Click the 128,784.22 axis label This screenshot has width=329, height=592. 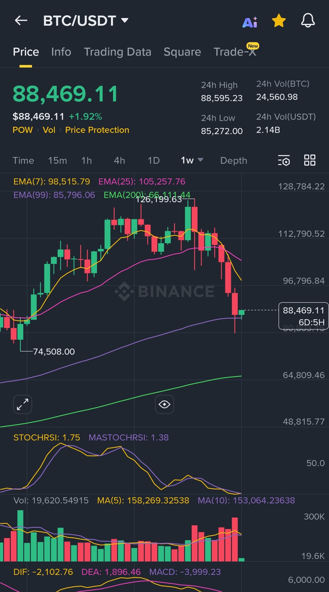click(x=301, y=186)
